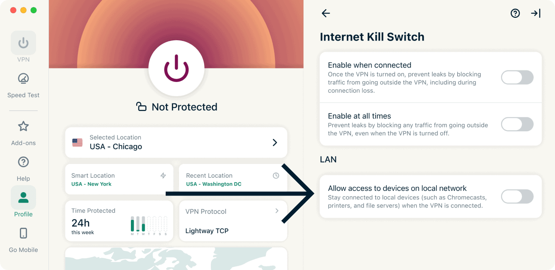This screenshot has width=555, height=270.
Task: Expand Selected Location USA - Chicago chevron
Action: (275, 142)
